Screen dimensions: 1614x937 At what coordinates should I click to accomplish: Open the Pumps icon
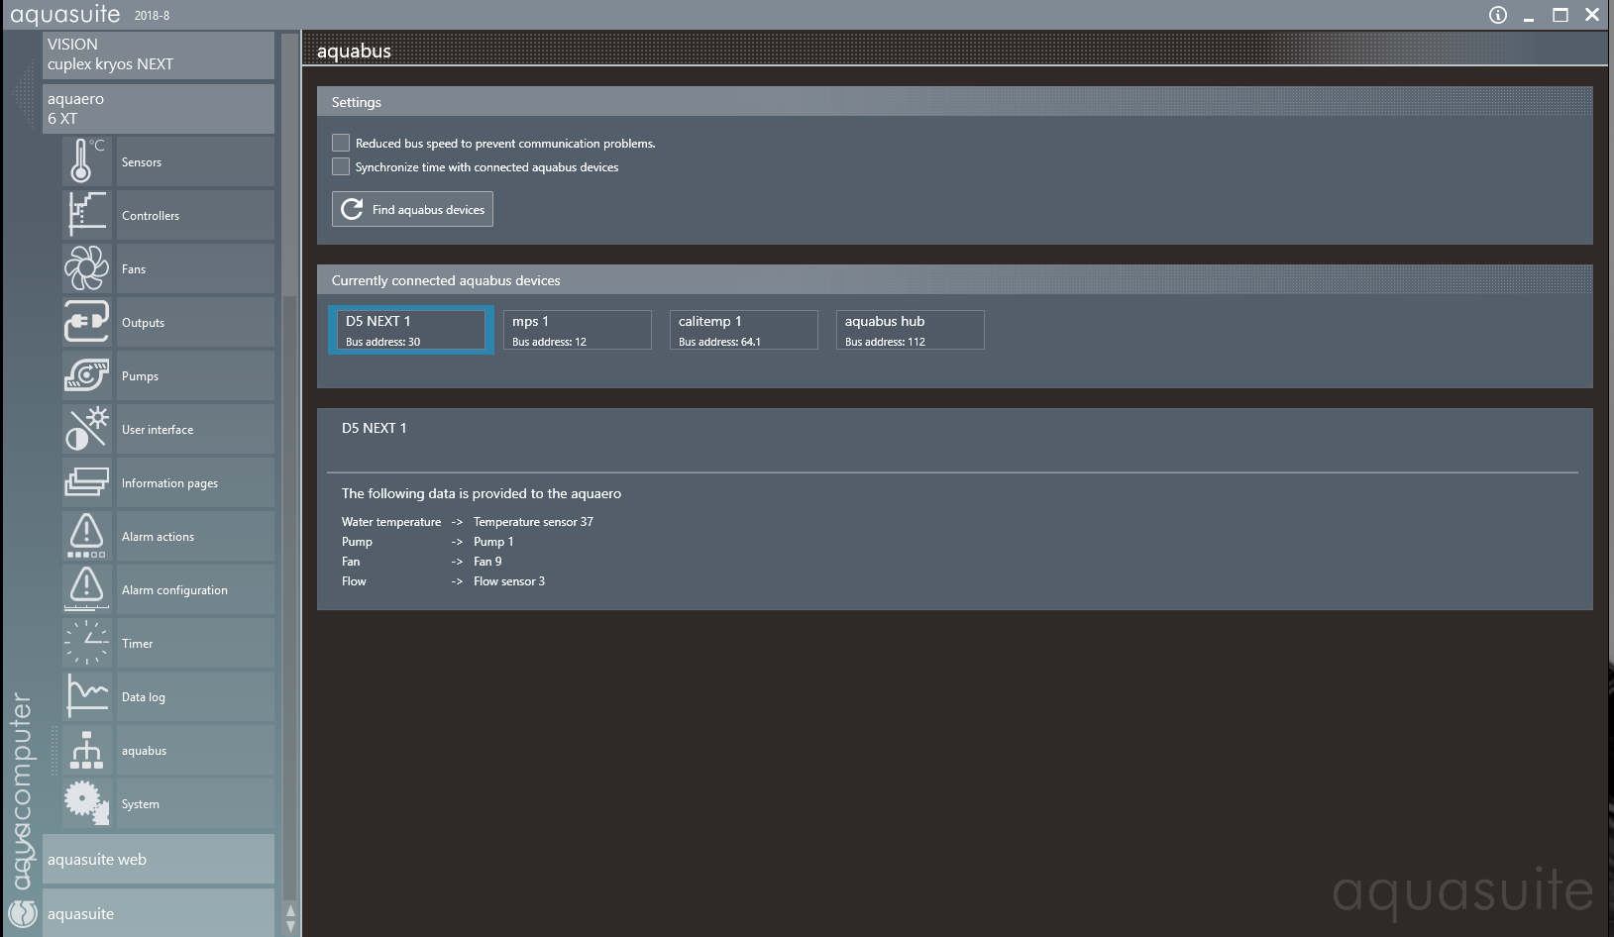[x=86, y=375]
